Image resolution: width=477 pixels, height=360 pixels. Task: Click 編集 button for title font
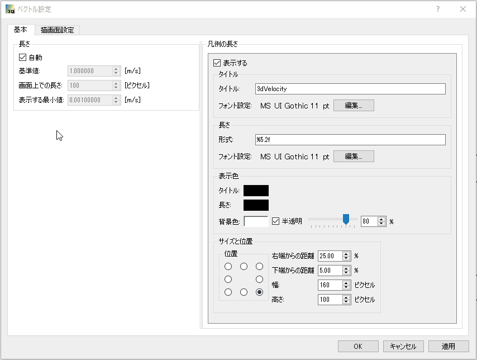[x=354, y=106]
